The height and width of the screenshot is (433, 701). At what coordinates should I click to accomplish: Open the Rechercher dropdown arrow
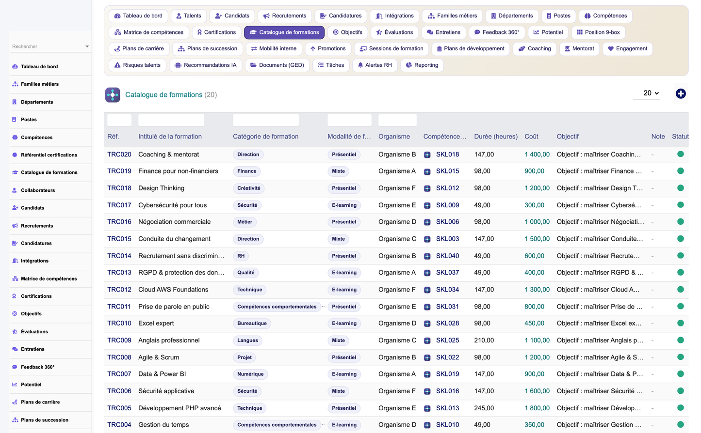(x=87, y=47)
